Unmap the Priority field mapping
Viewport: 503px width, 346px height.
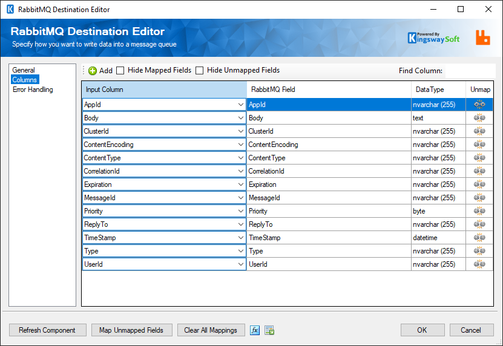(x=479, y=211)
